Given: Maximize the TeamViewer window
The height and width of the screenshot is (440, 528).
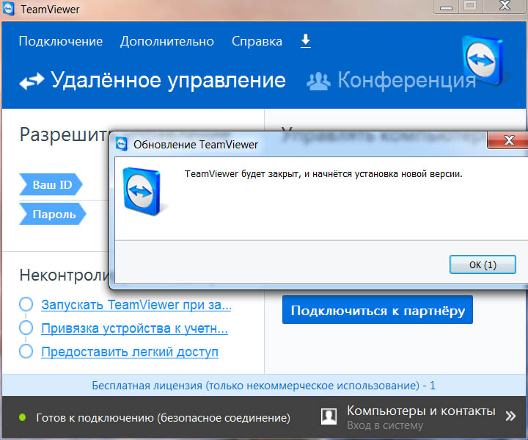Looking at the screenshot, I should [x=470, y=6].
